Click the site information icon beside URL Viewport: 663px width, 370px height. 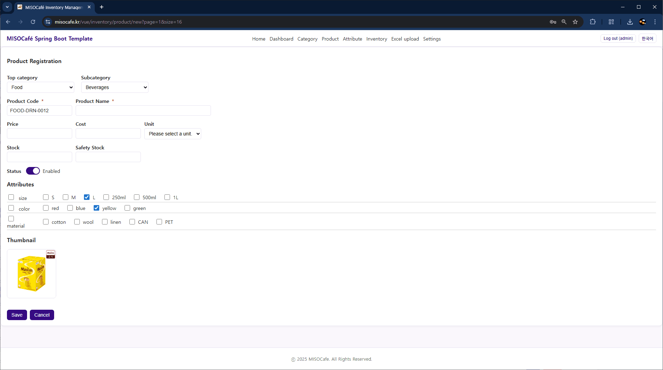click(x=48, y=22)
